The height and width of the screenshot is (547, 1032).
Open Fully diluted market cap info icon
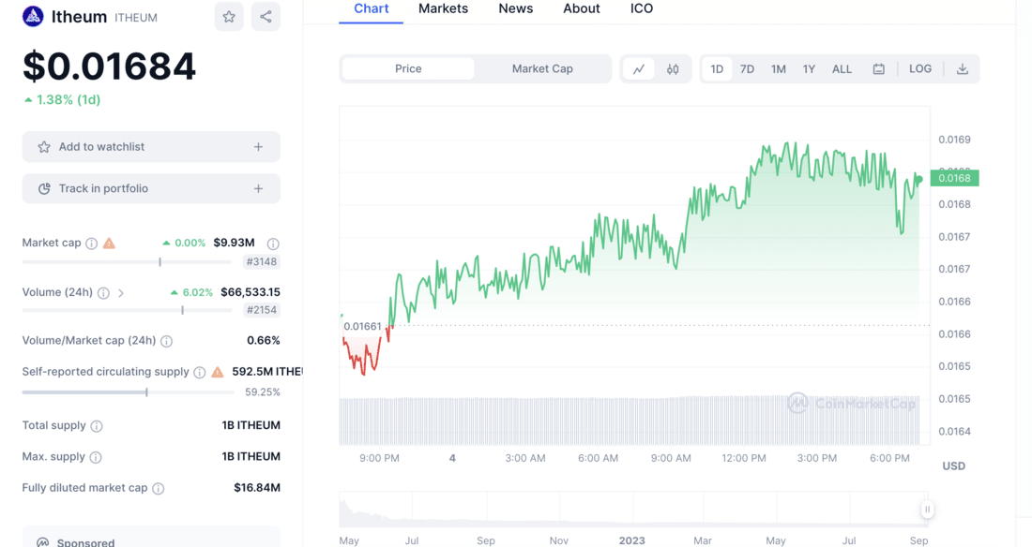click(x=158, y=489)
